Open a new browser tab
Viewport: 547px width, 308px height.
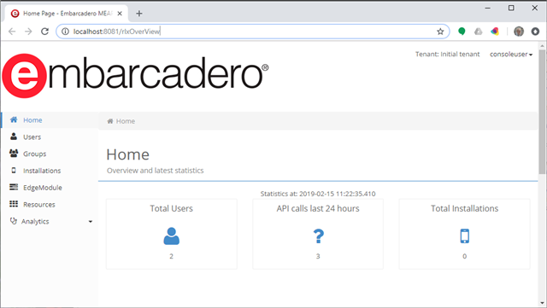click(139, 14)
